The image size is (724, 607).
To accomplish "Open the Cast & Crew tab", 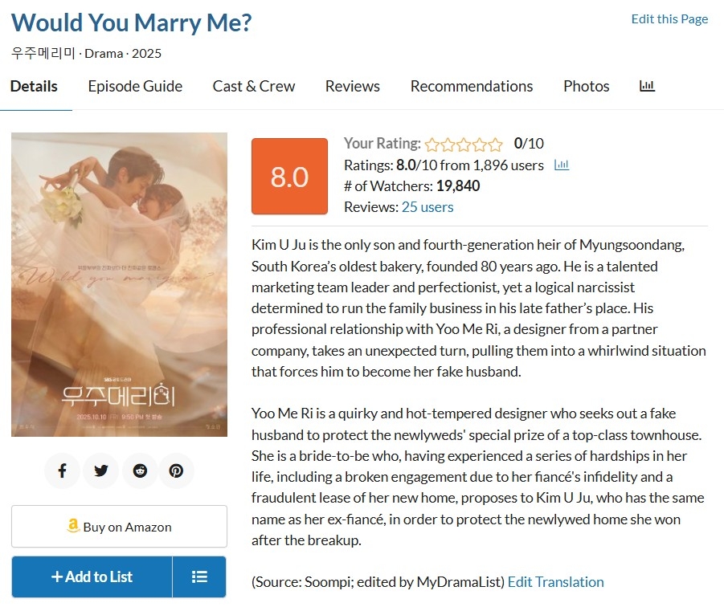I will (x=254, y=86).
